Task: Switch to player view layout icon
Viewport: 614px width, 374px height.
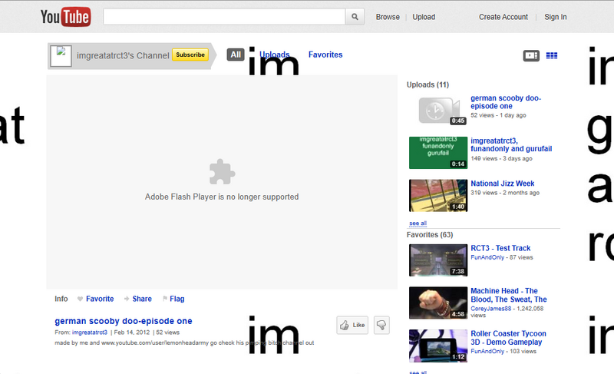Action: [531, 55]
